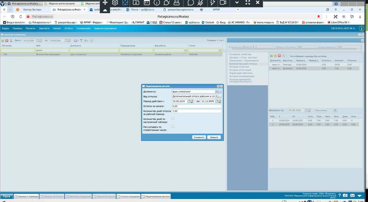Click the Остаток на начало input field

(x=197, y=106)
